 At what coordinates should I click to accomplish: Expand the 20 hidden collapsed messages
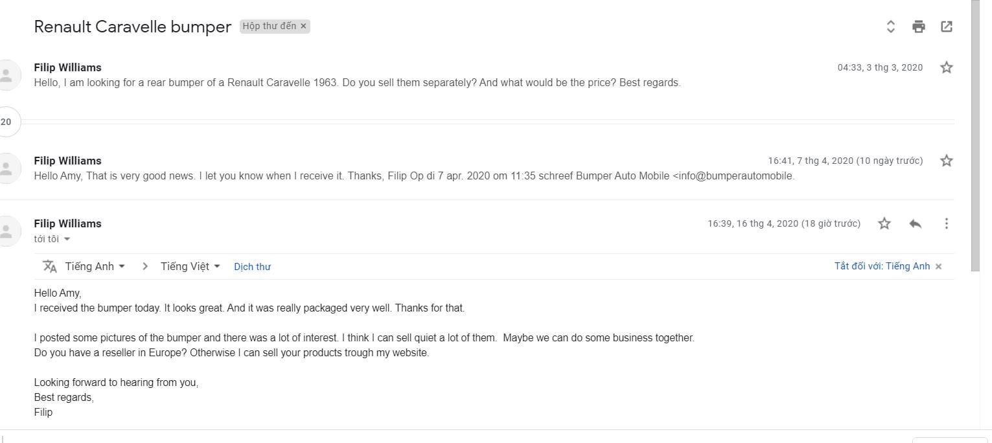(x=6, y=122)
